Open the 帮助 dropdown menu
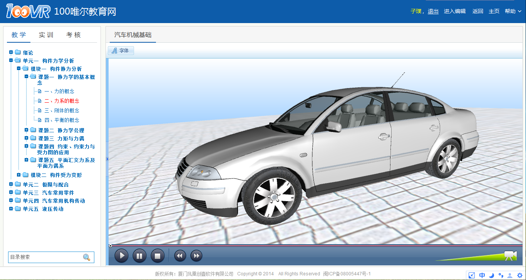Image resolution: width=526 pixels, height=280 pixels. [x=513, y=11]
